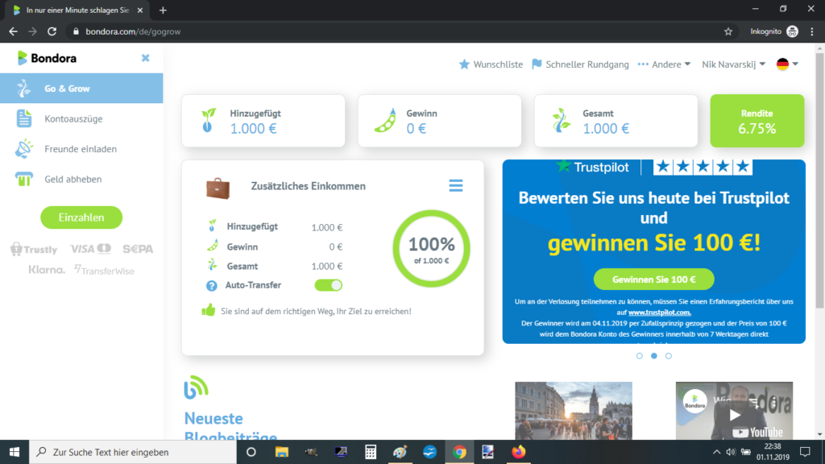Select the second carousel dot
825x464 pixels.
(654, 356)
